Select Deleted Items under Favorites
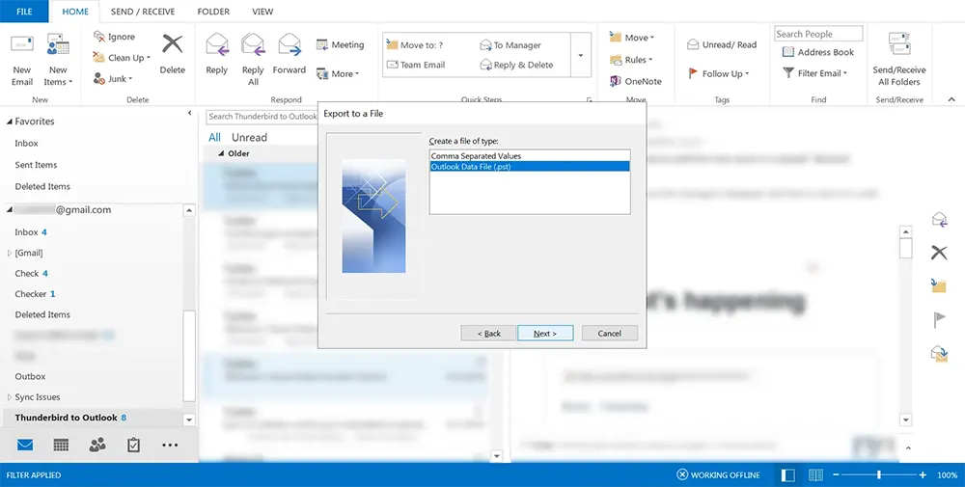Viewport: 965px width, 487px height. coord(42,186)
